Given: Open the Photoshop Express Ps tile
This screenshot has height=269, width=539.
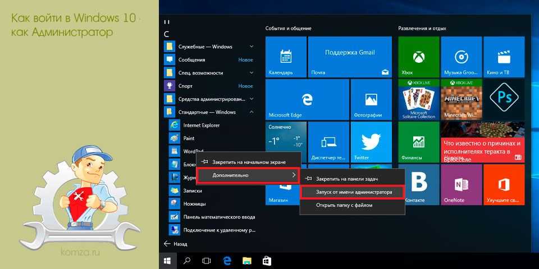Looking at the screenshot, I should (504, 99).
